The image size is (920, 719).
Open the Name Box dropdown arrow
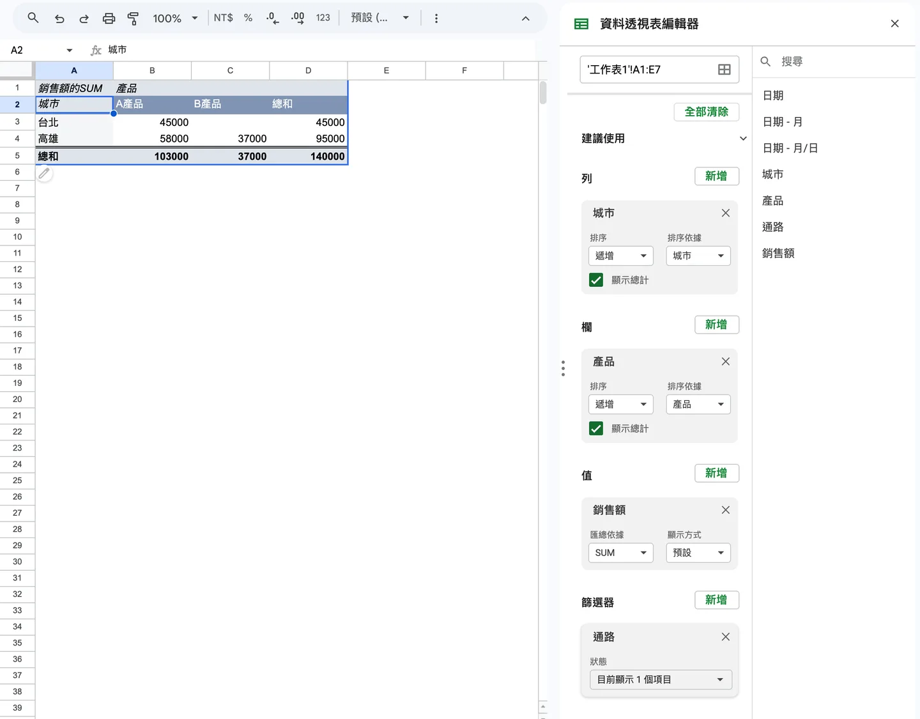pos(69,50)
